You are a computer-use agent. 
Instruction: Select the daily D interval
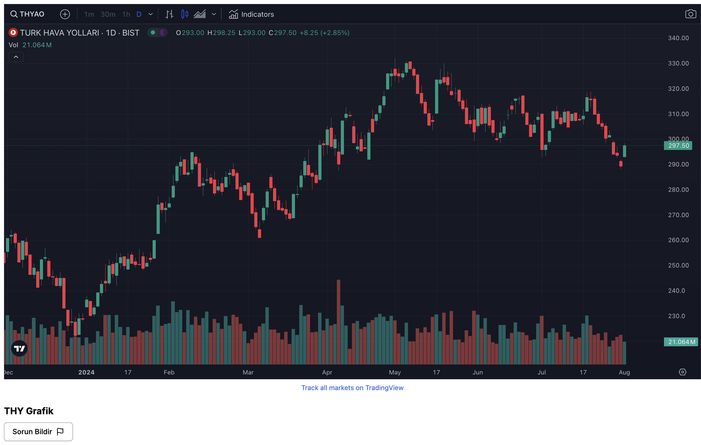pyautogui.click(x=139, y=14)
